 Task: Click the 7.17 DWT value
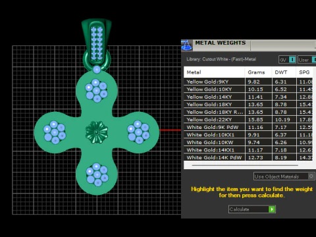tap(280, 127)
